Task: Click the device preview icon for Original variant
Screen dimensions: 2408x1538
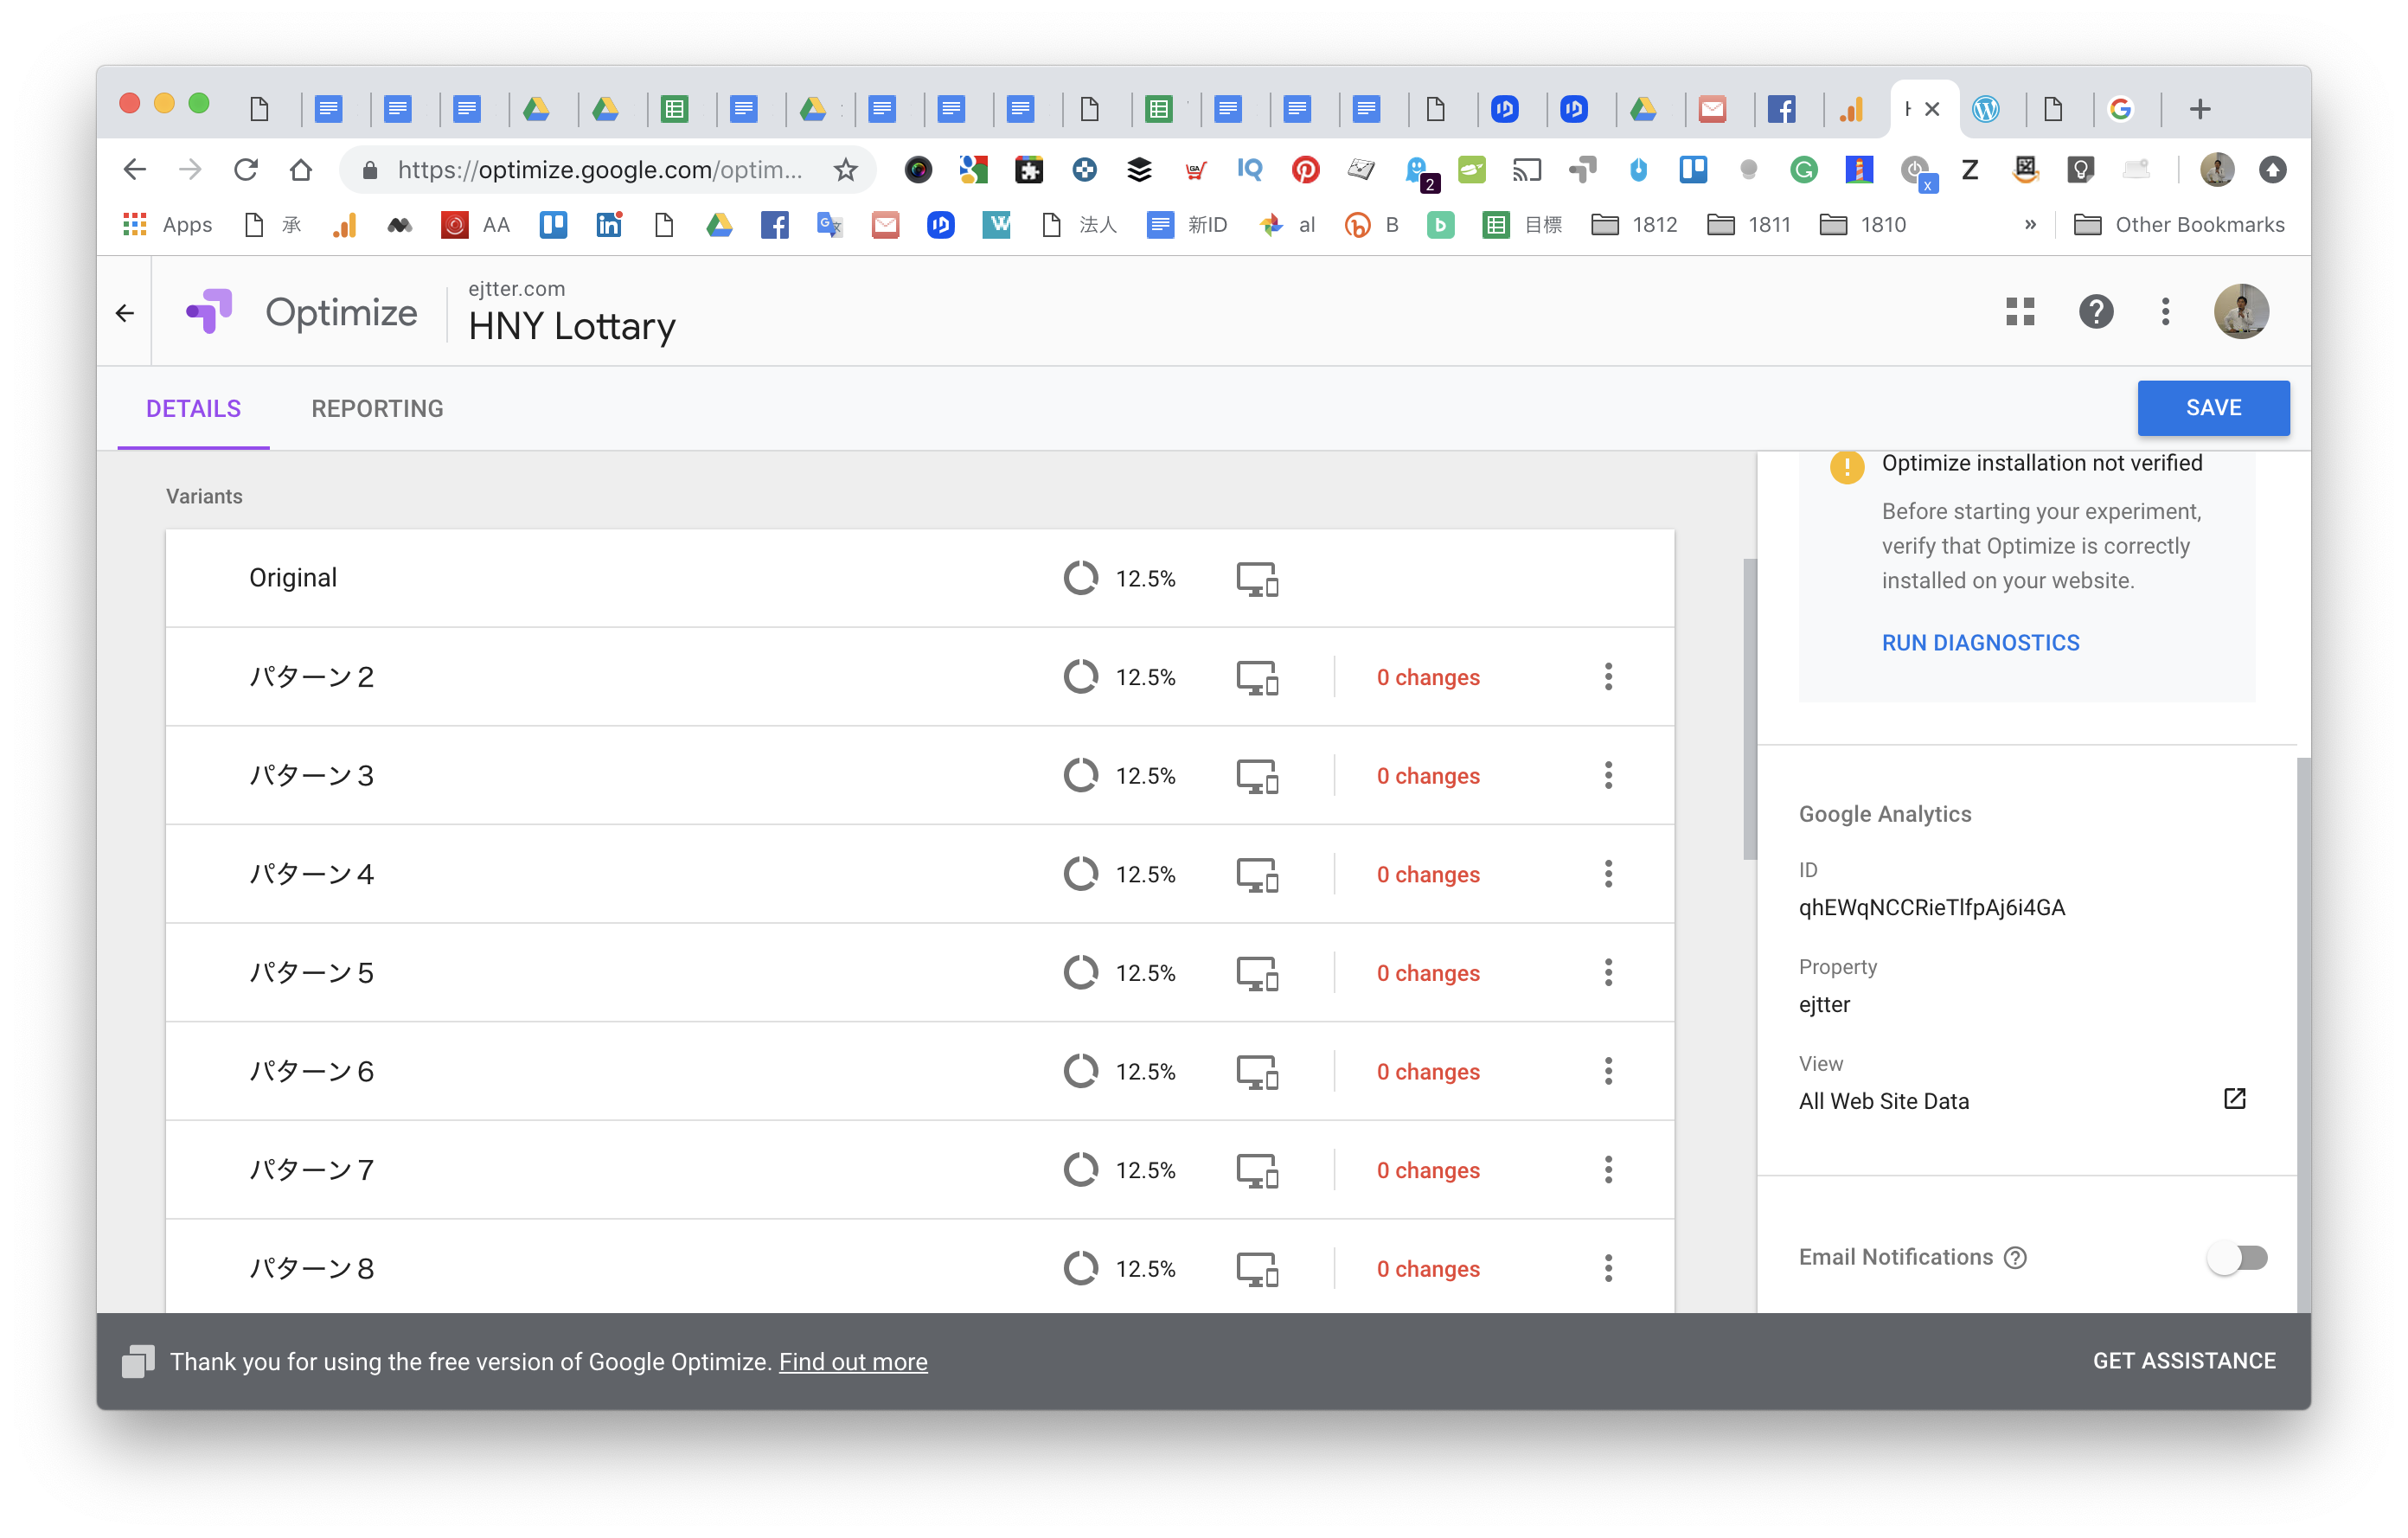Action: (1257, 579)
